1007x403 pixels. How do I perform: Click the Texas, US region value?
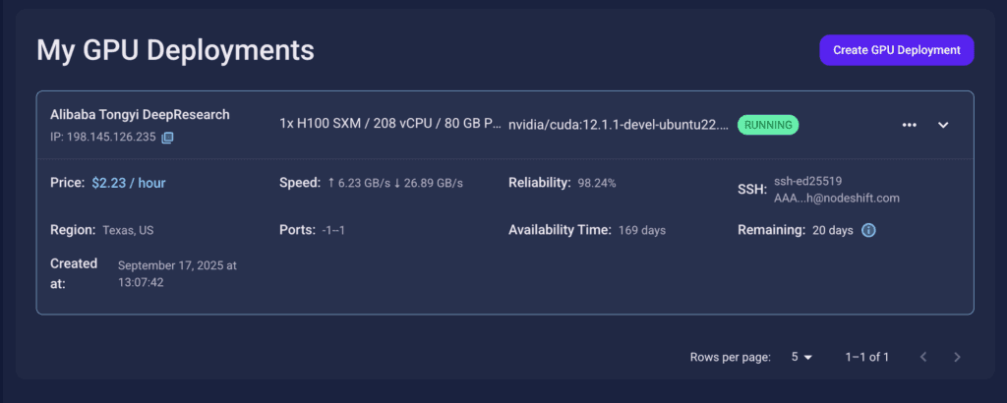(128, 230)
